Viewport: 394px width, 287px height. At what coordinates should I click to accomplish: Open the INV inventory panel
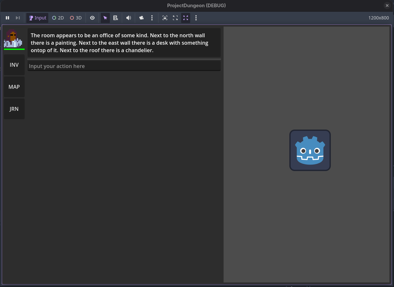coord(14,65)
